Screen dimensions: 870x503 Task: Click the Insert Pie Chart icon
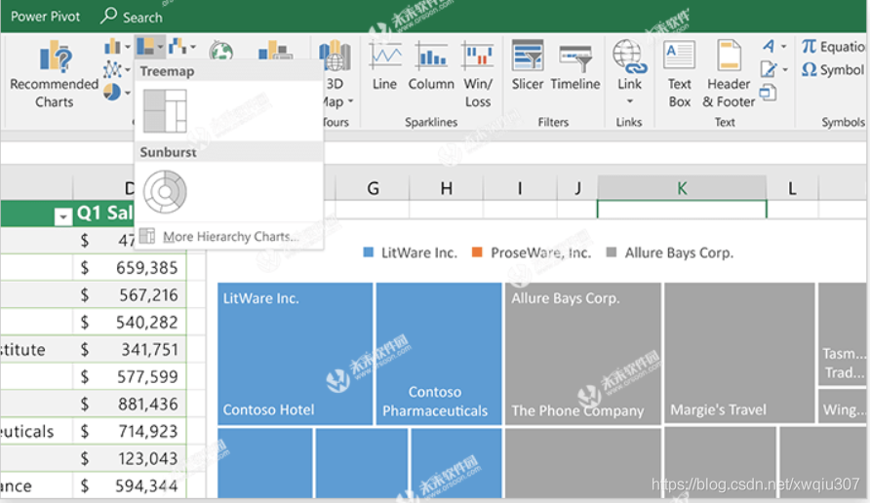pyautogui.click(x=112, y=92)
